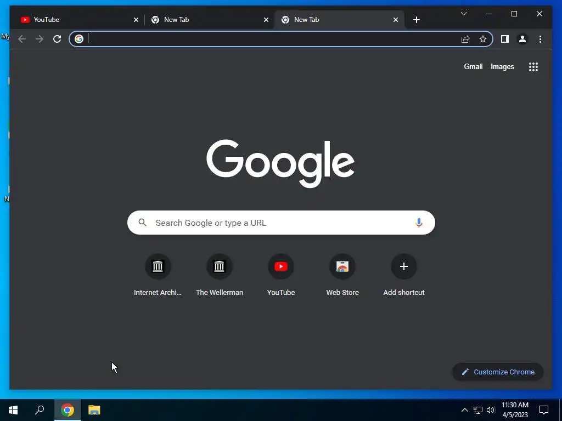Viewport: 562px width, 421px height.
Task: Open Windows taskbar search
Action: [40, 410]
